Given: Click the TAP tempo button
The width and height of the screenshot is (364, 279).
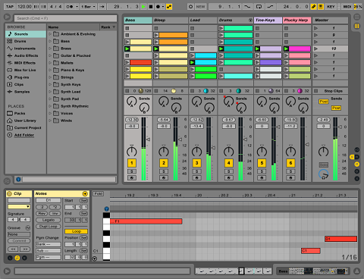Looking at the screenshot, I should [x=10, y=7].
